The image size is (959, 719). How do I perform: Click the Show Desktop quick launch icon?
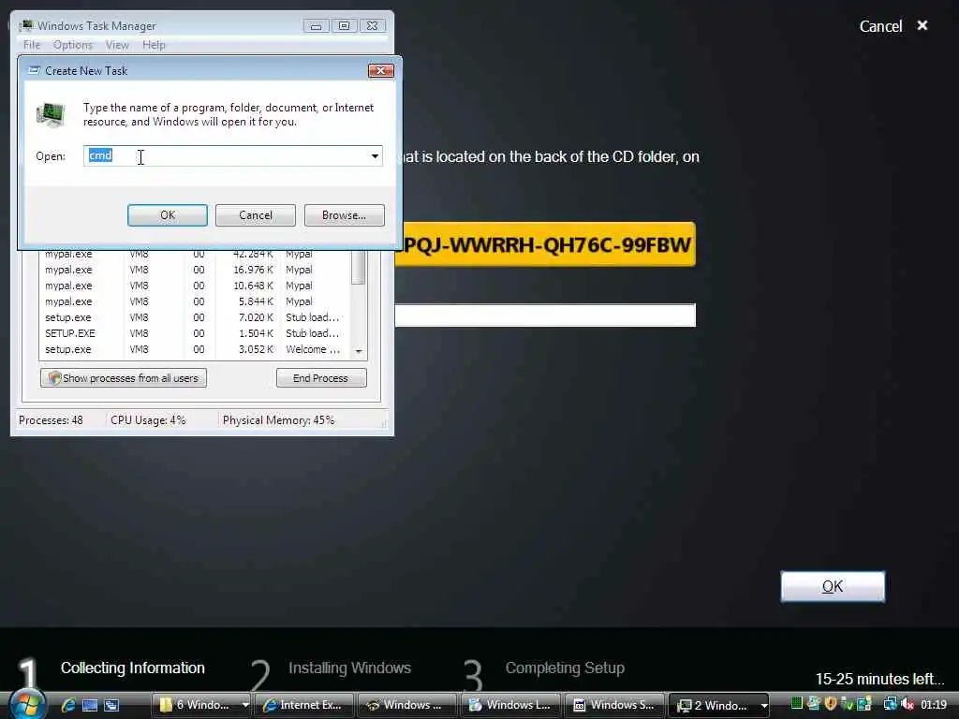90,705
